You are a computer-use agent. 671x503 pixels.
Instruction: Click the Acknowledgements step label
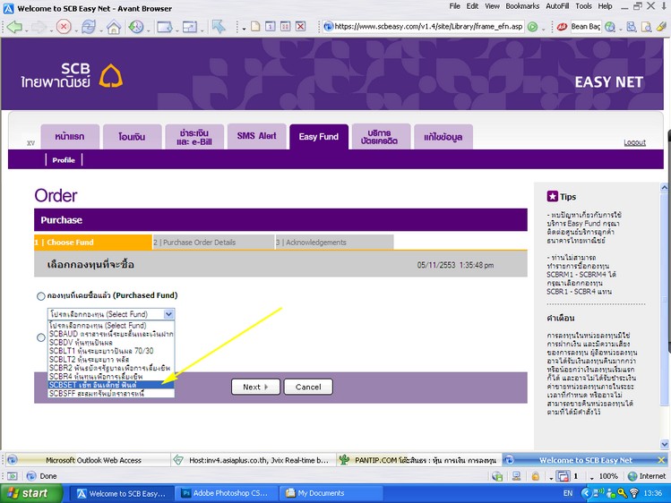point(316,243)
